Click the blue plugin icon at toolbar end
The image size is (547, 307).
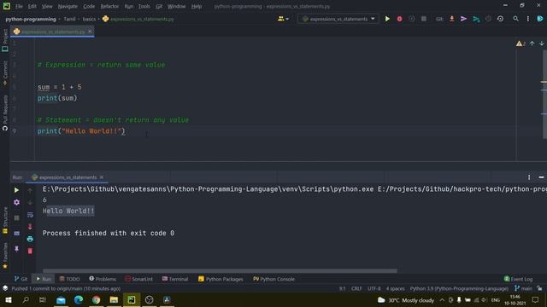540,19
